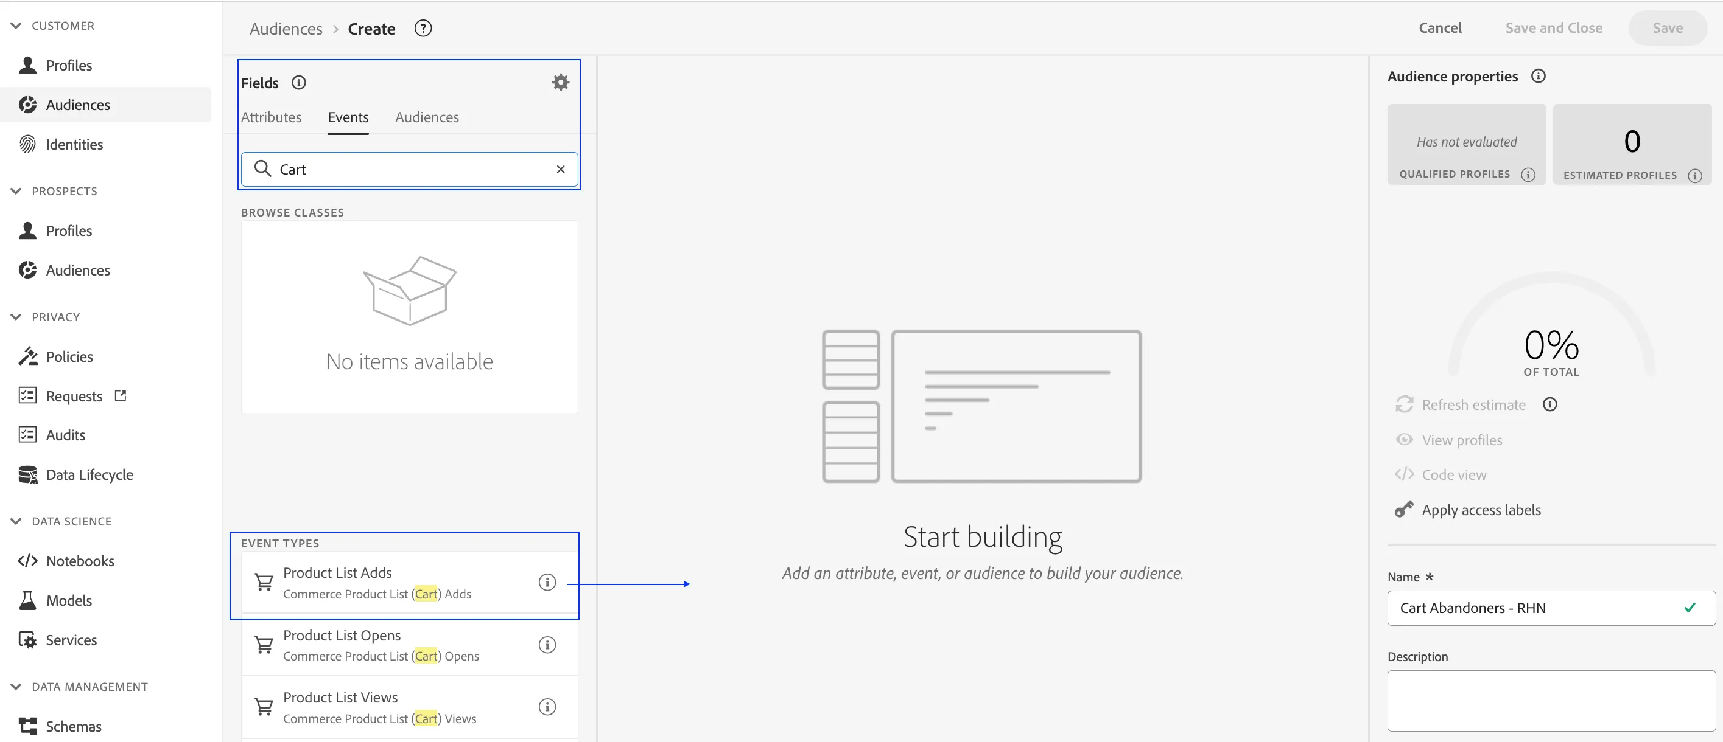Collapse the PROSPECTS section
Screen dimensions: 1723x742
point(16,191)
